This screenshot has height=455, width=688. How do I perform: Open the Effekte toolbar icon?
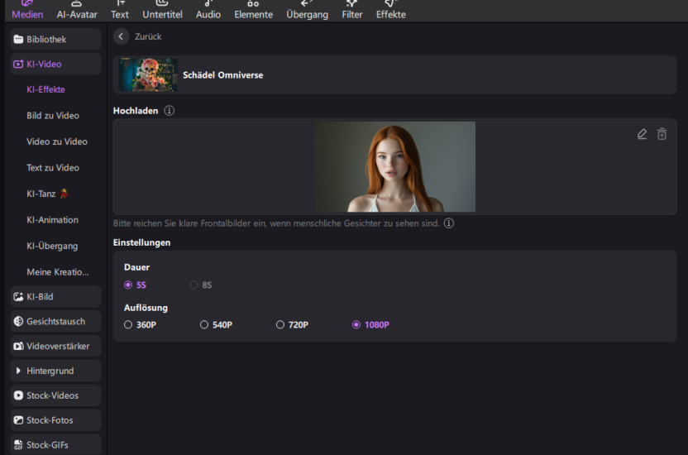point(391,9)
